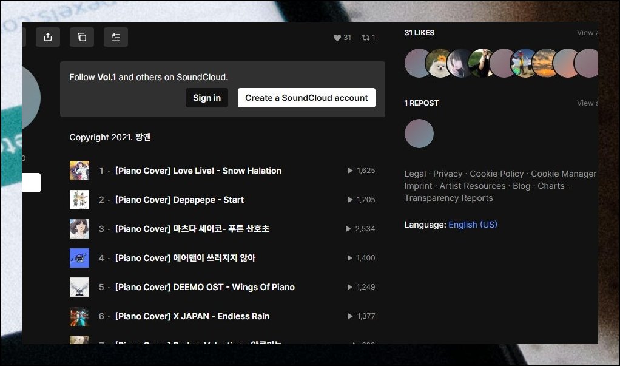Open Cookie Policy link
The image size is (620, 366).
click(x=497, y=174)
